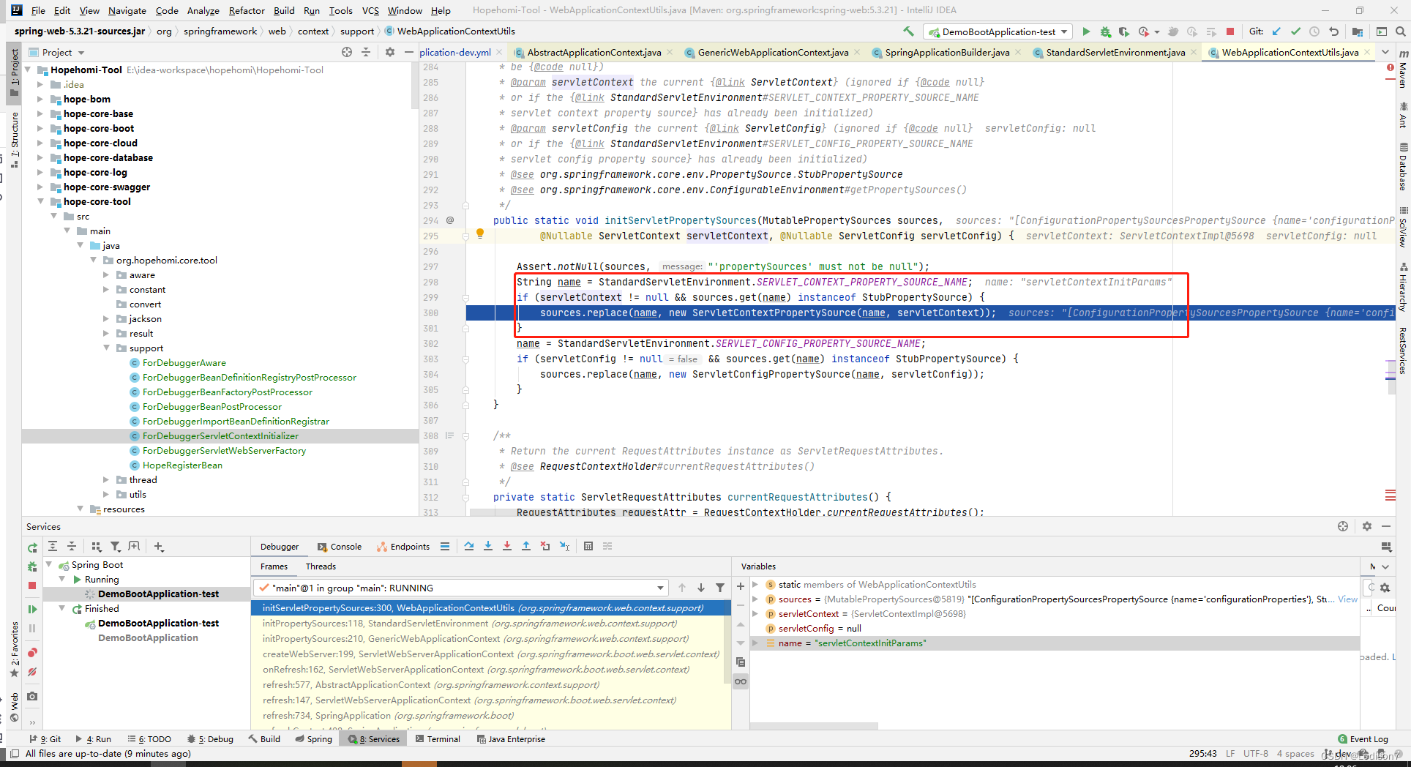Expand servletContext variable in Variables panel
Viewport: 1411px width, 767px height.
point(755,613)
